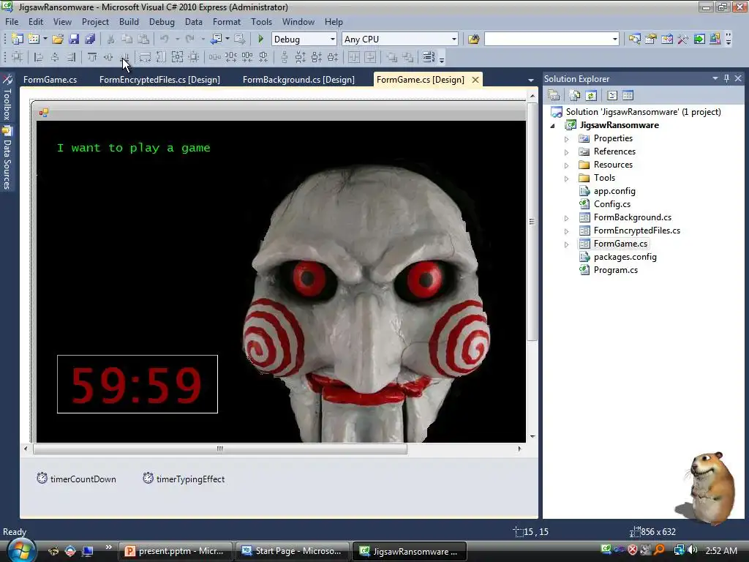Screen dimensions: 749x562
Task: Click the Align Lefts layout icon
Action: [39, 57]
